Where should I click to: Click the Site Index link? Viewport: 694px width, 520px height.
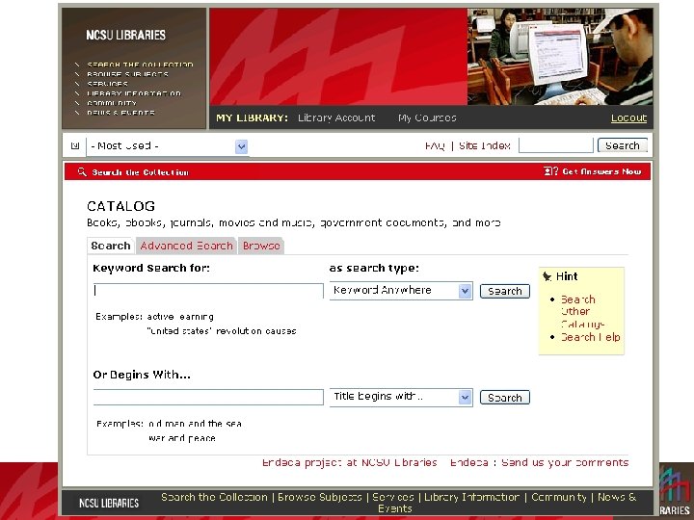484,146
